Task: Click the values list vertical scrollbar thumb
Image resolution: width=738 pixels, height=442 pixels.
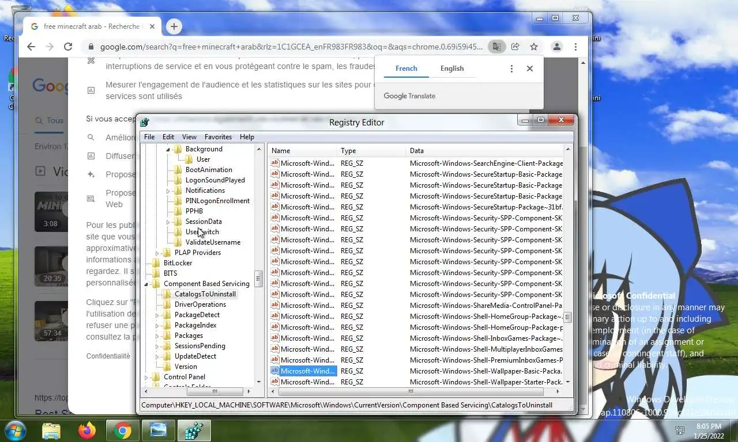Action: (568, 317)
